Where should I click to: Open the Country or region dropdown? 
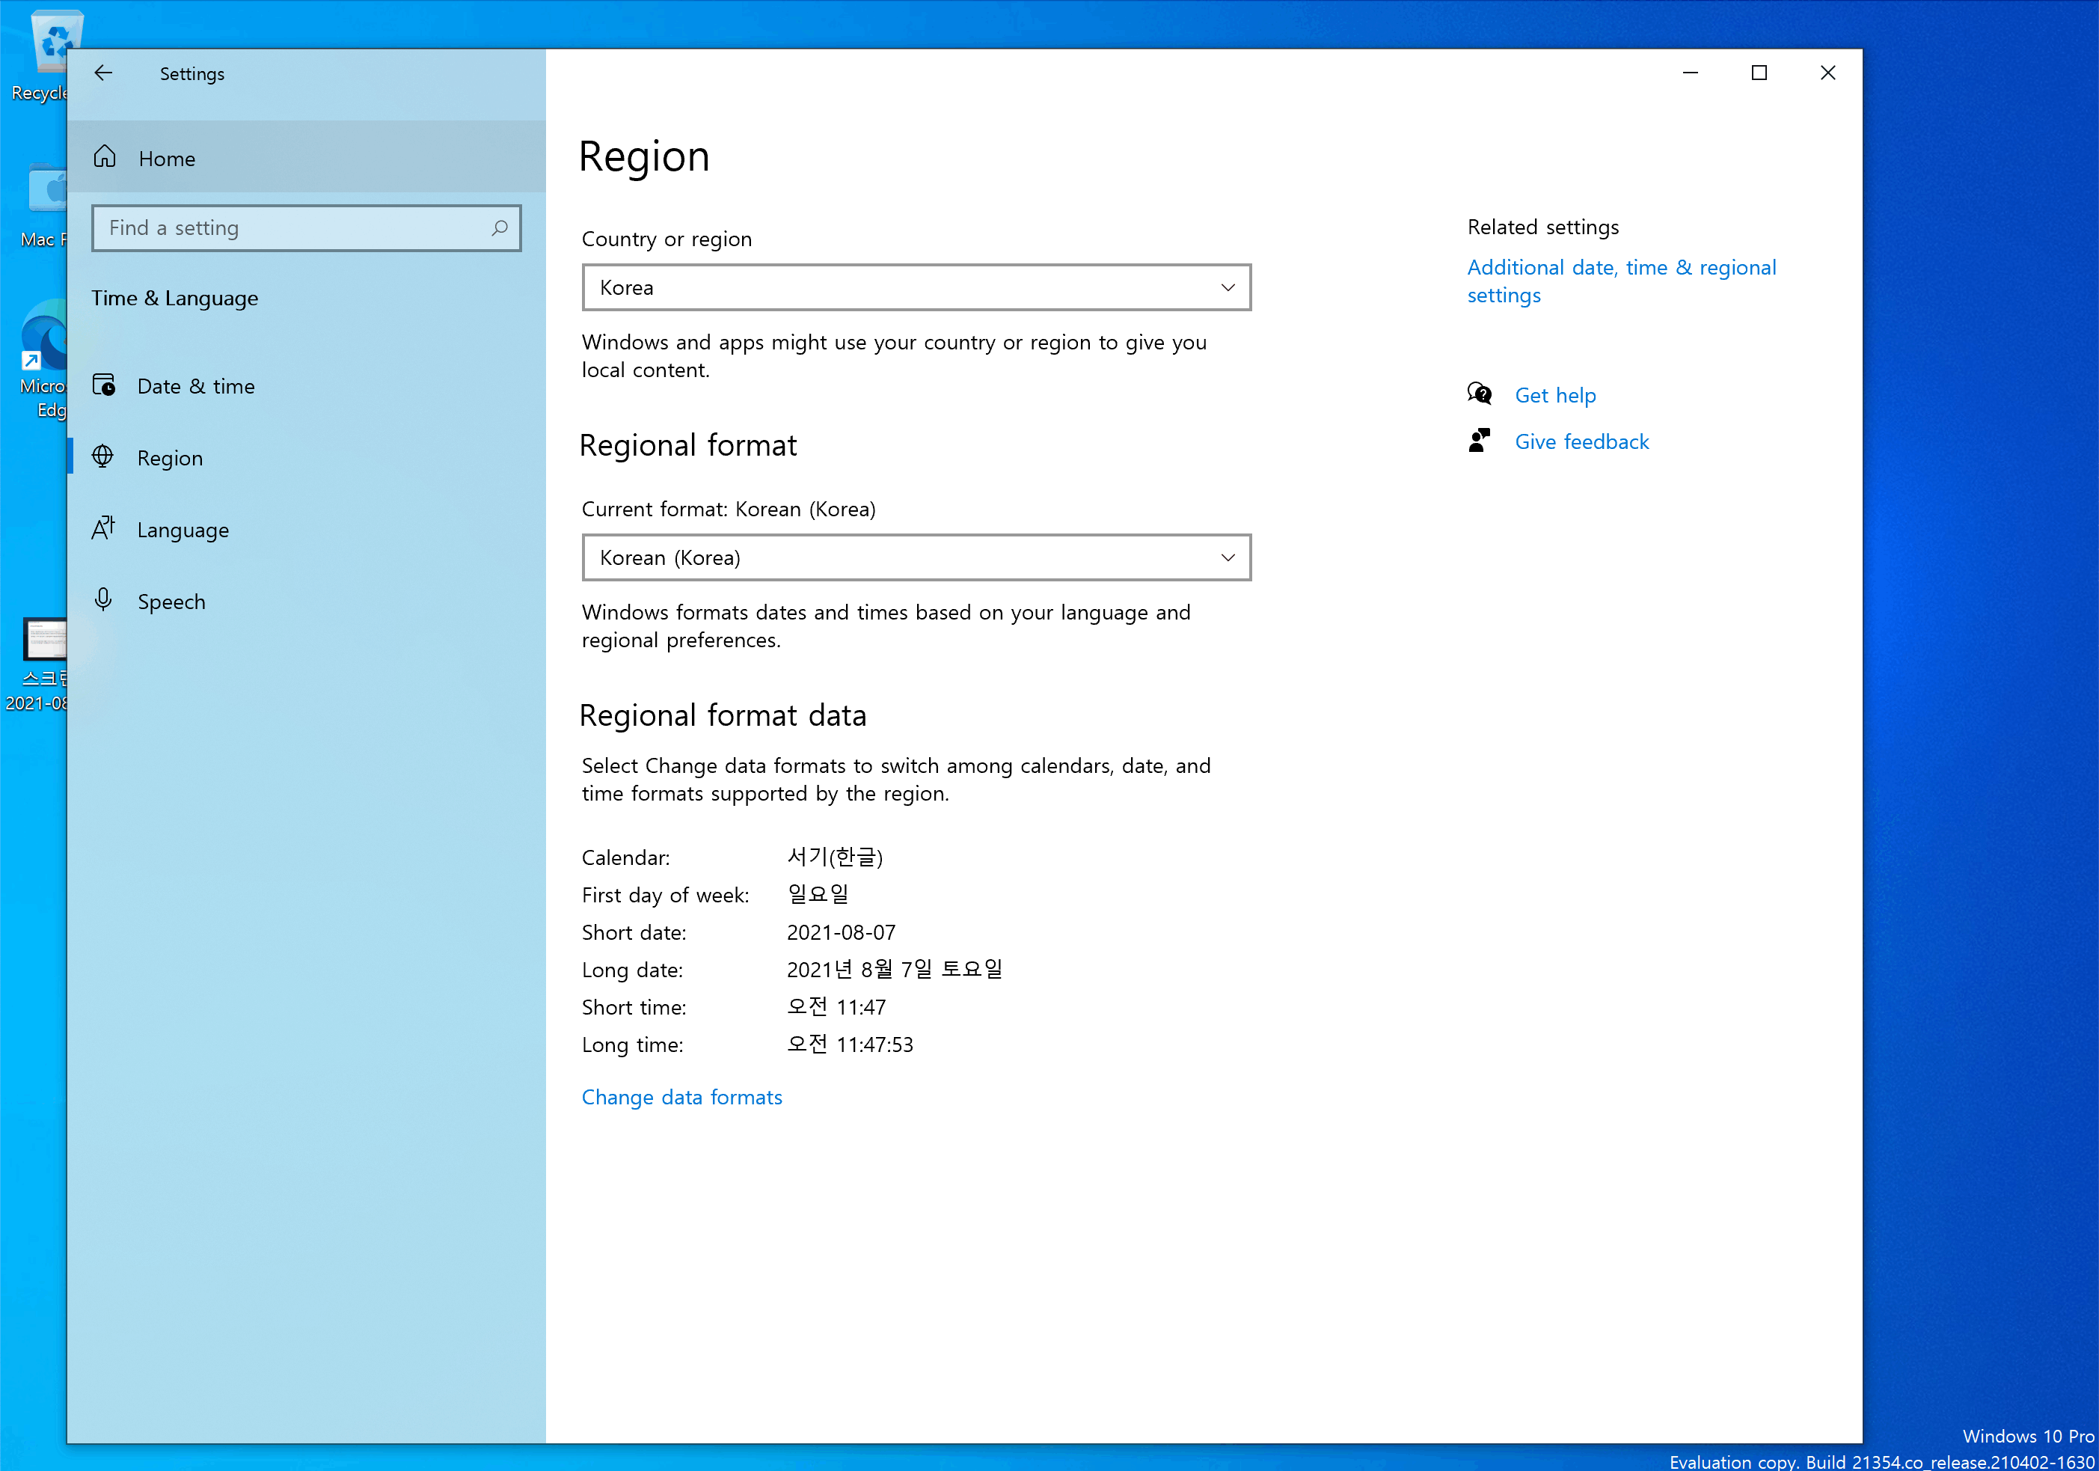915,287
